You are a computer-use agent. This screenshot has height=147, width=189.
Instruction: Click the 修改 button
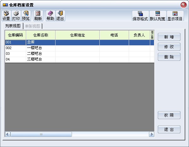(169, 47)
